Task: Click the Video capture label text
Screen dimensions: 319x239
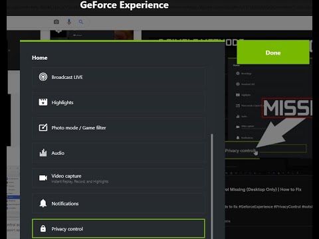Action: 66,176
